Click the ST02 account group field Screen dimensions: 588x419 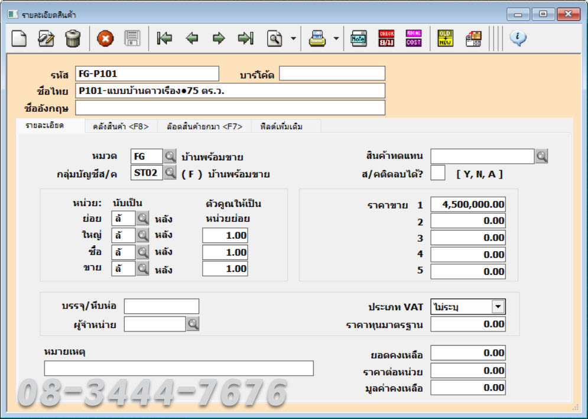pyautogui.click(x=147, y=173)
